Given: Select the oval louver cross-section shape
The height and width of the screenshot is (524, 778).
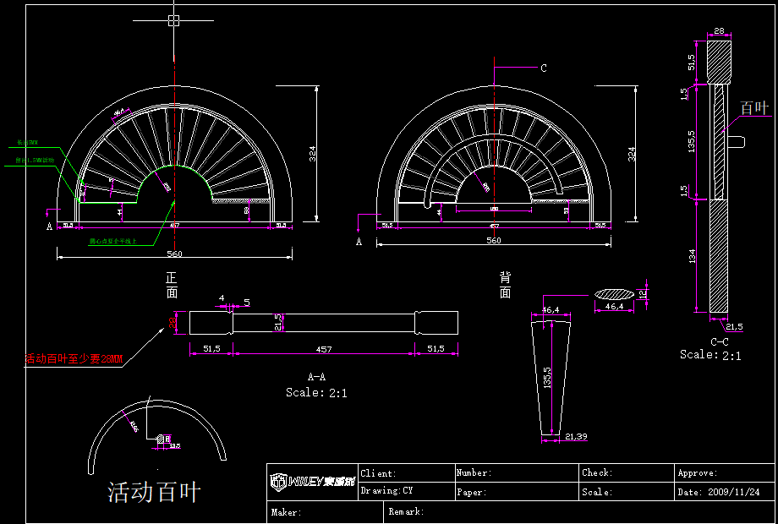Looking at the screenshot, I should [614, 293].
